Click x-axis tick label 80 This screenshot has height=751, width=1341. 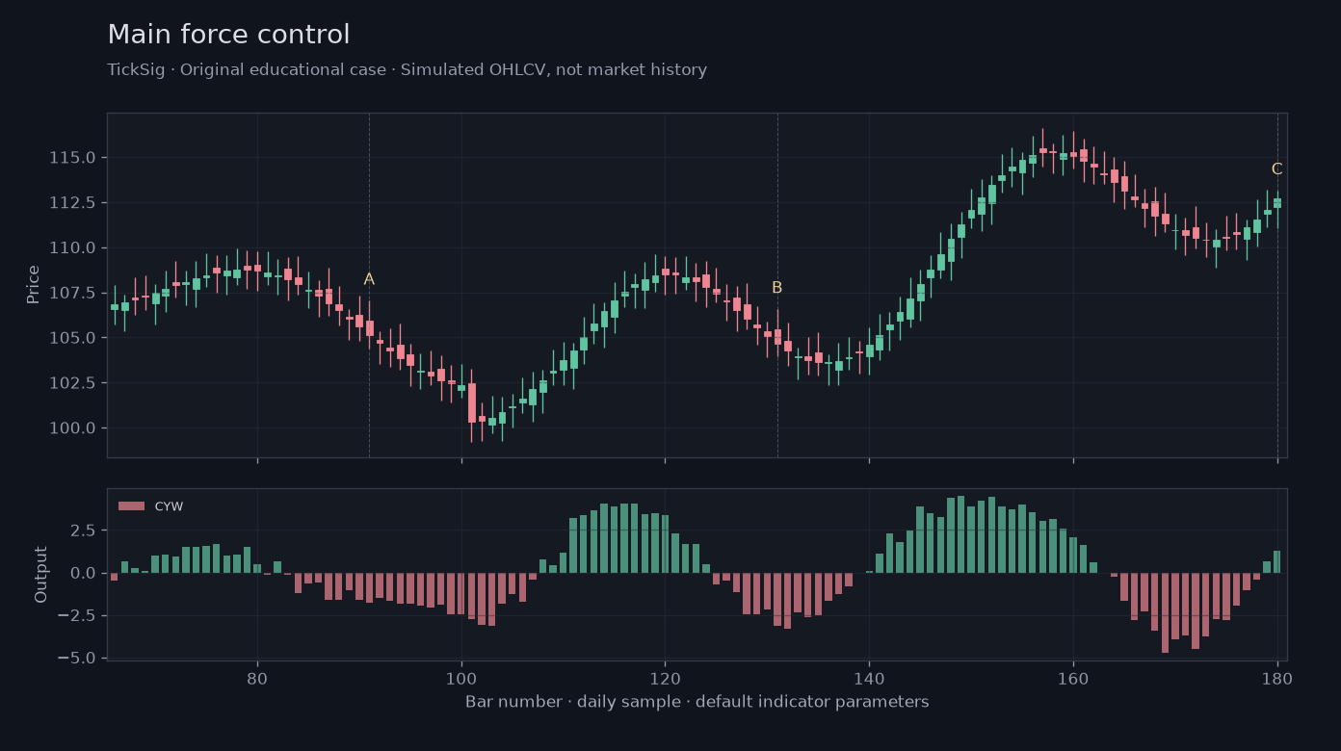[x=257, y=677]
